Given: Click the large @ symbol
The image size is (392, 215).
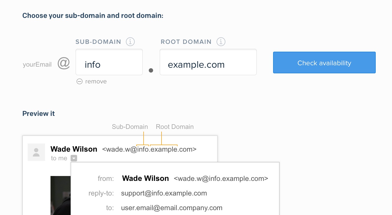Looking at the screenshot, I should coord(64,64).
